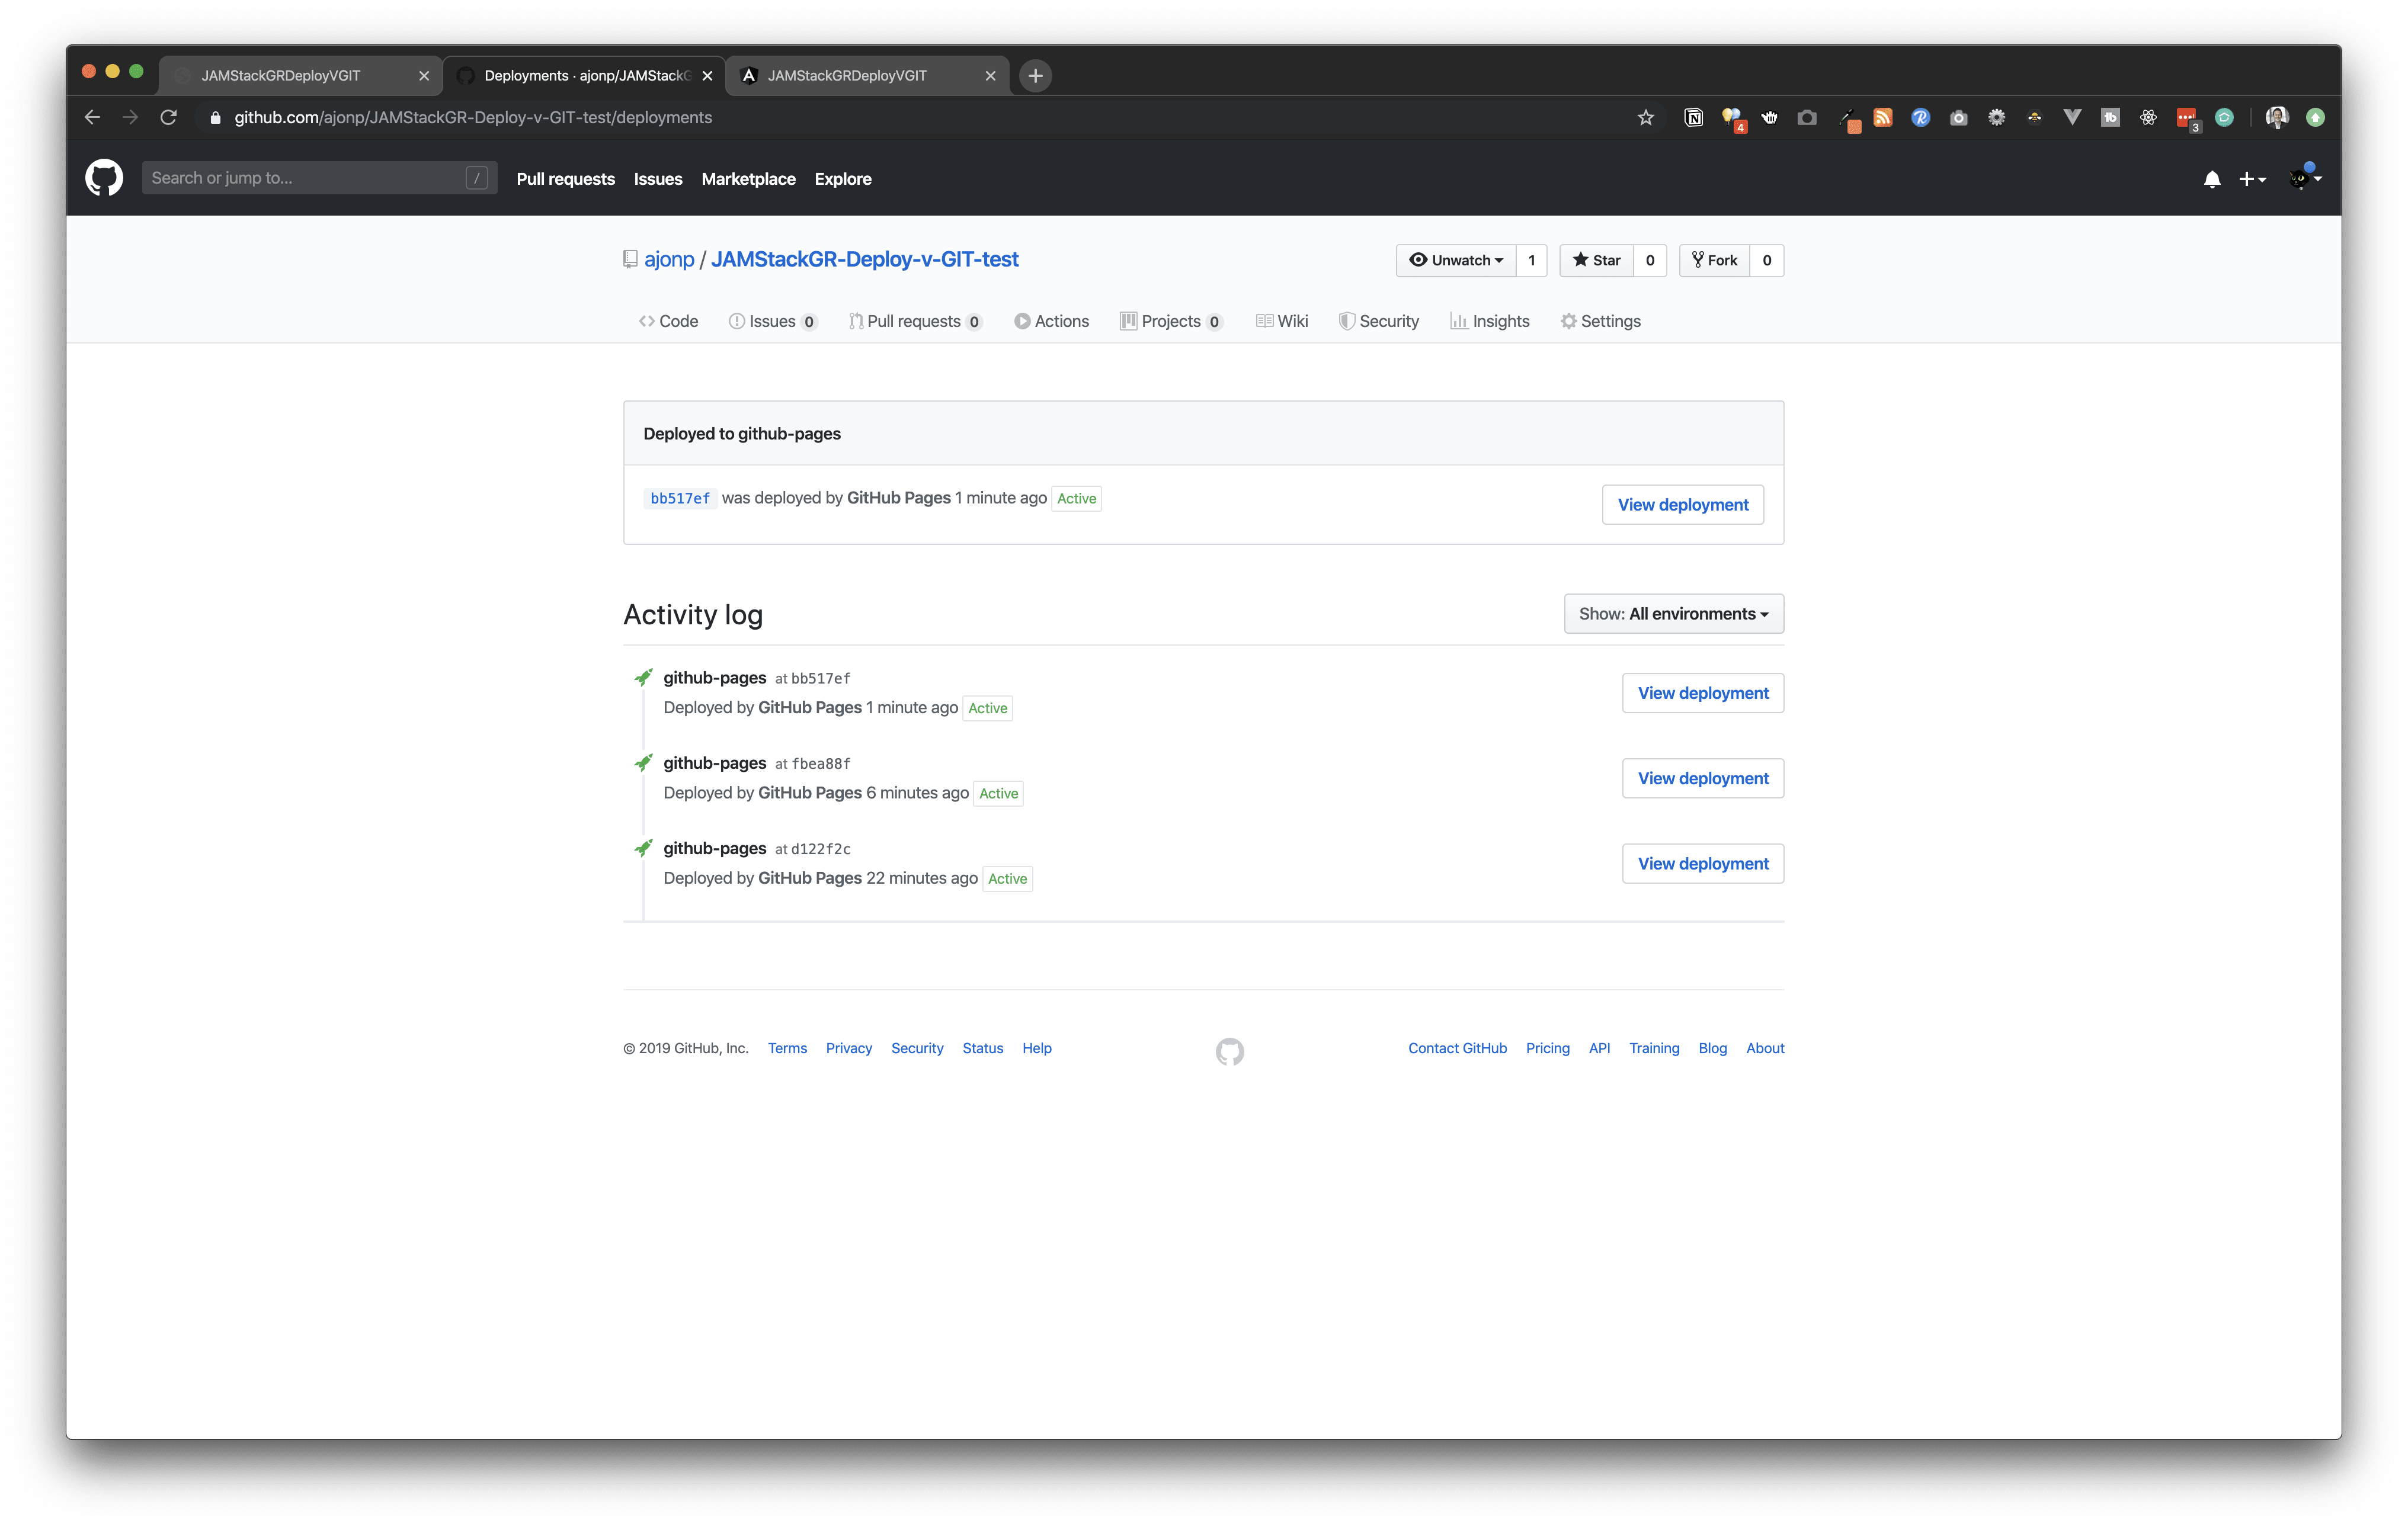Viewport: 2408px width, 1527px height.
Task: Click the bb517ef commit link in deployed box
Action: pyautogui.click(x=680, y=498)
